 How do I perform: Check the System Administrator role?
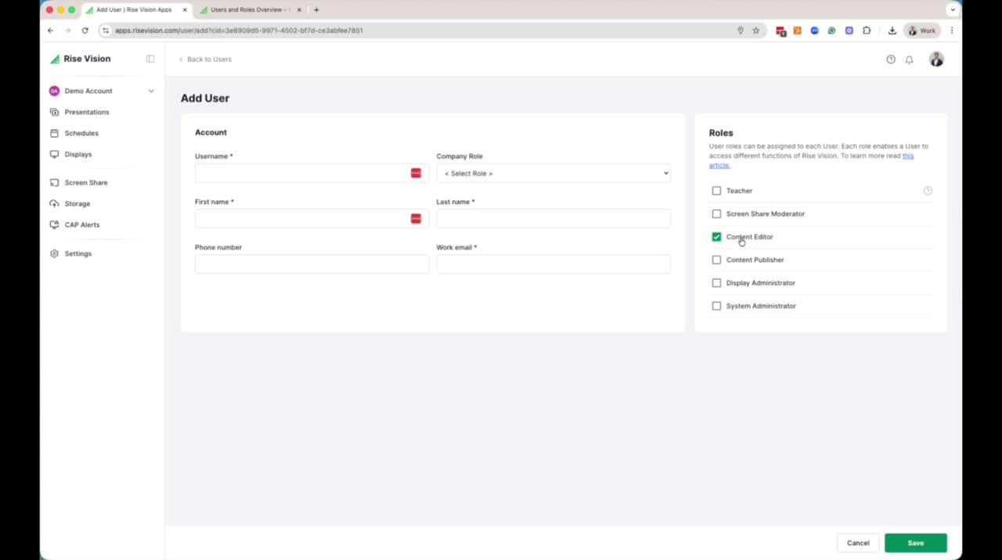[716, 306]
